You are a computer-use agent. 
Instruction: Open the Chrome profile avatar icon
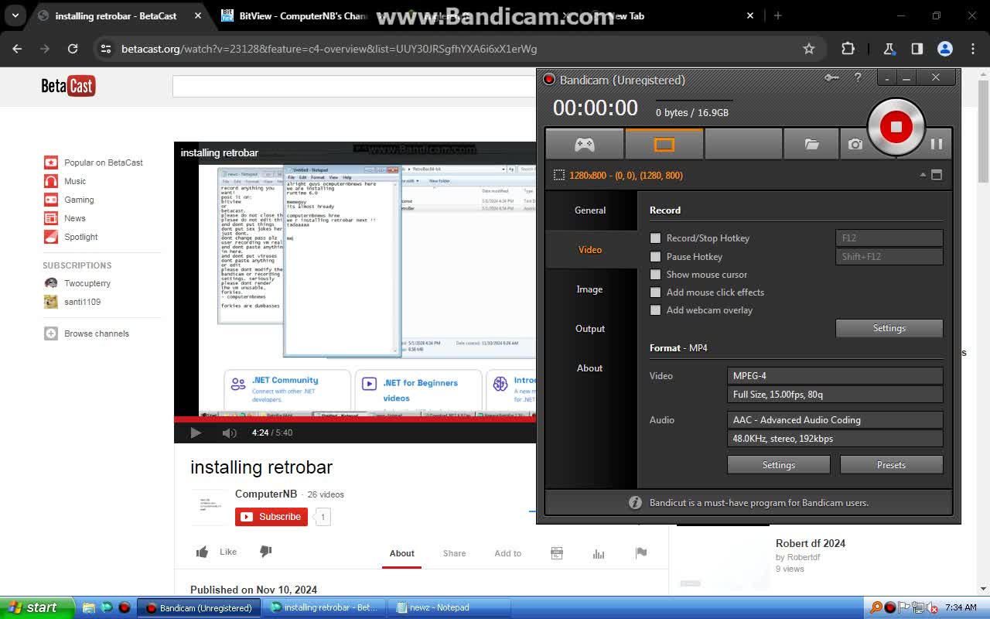[x=945, y=49]
